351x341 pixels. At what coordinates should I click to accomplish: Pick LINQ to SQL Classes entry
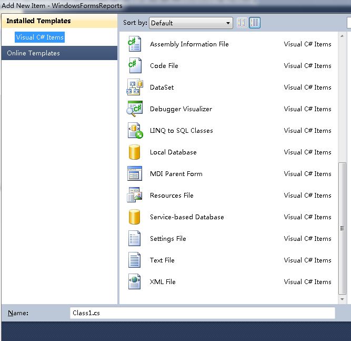click(x=182, y=131)
